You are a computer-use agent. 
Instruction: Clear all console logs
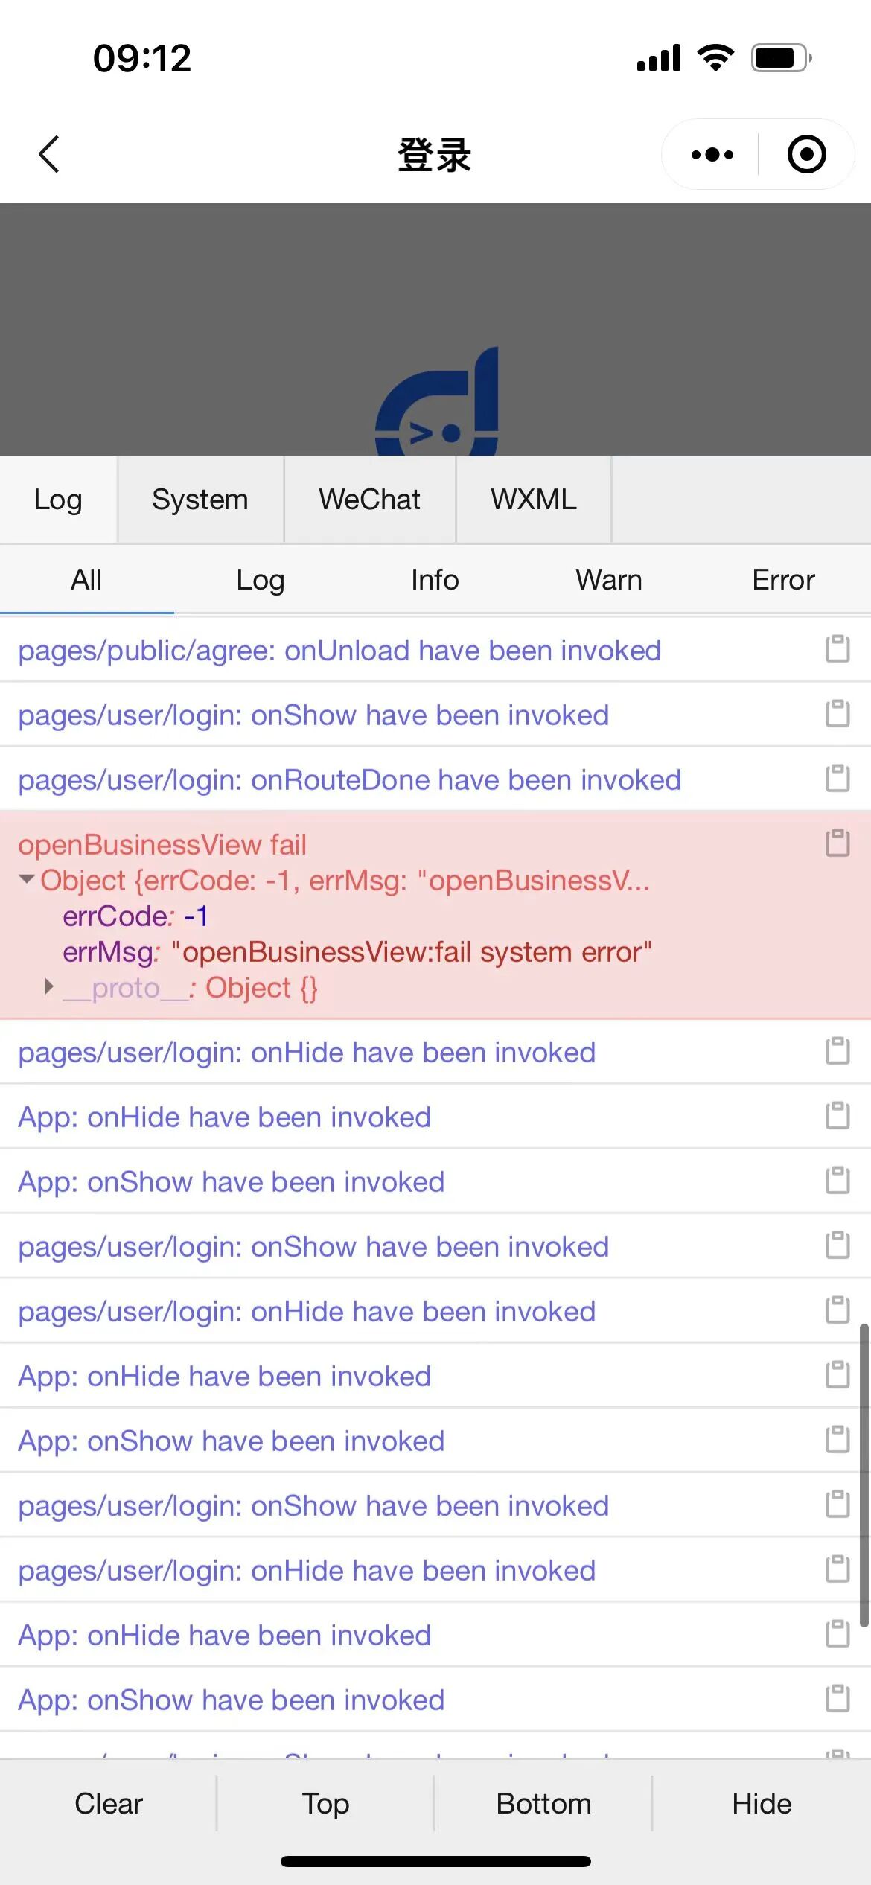tap(109, 1804)
